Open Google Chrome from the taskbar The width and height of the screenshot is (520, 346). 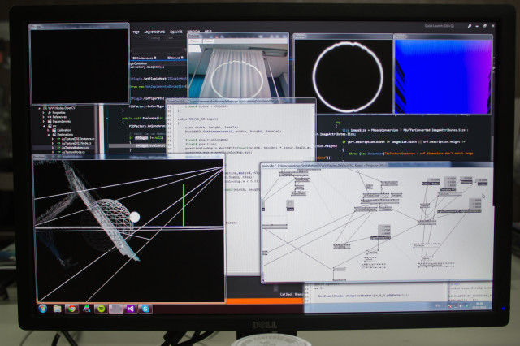(x=71, y=309)
